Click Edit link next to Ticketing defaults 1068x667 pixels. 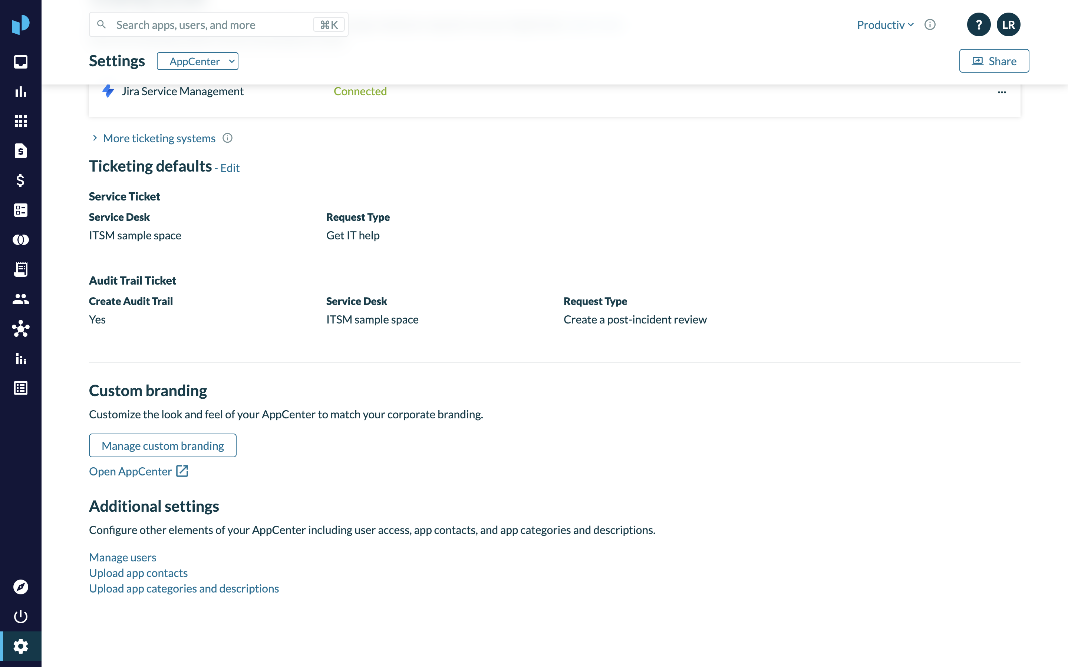click(230, 168)
